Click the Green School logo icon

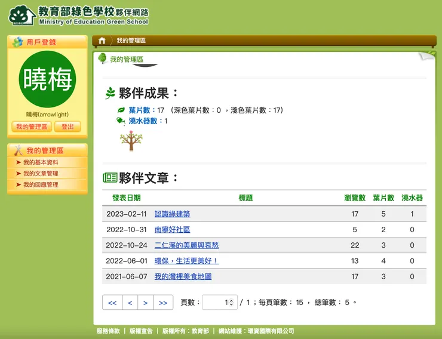tap(22, 16)
